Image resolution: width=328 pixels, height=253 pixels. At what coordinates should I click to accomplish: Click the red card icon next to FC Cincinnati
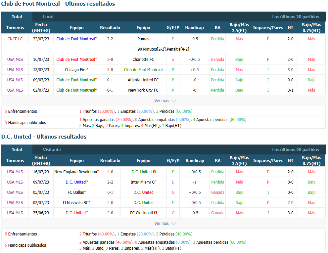click(x=156, y=213)
